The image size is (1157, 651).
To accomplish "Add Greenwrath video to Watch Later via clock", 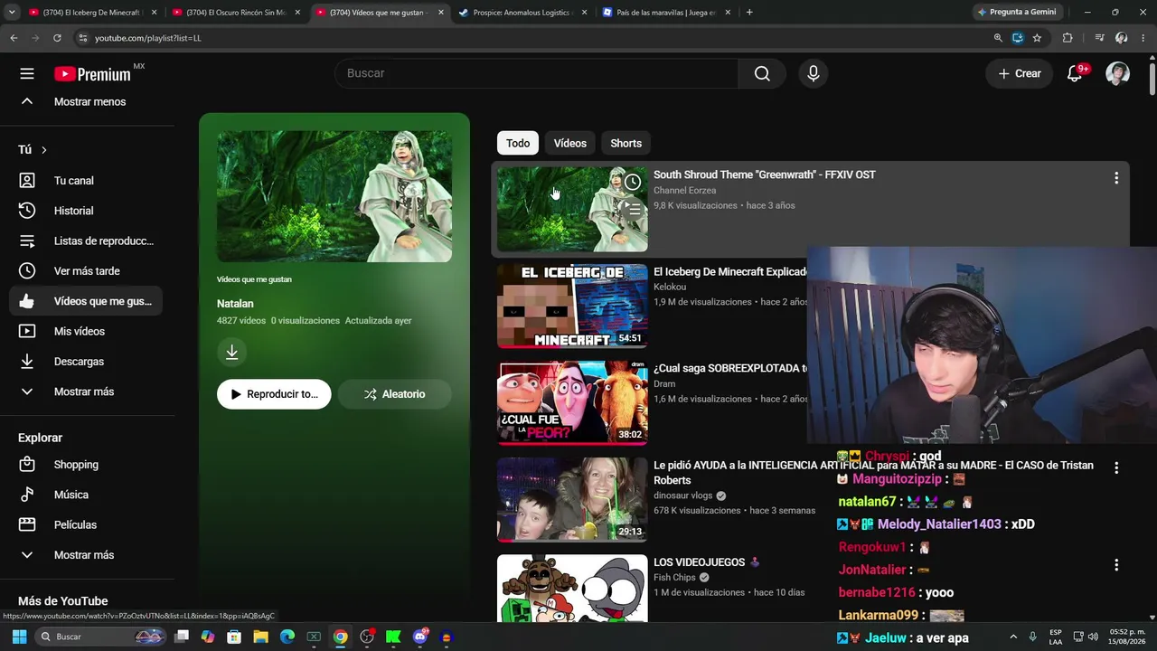I will 633,183.
